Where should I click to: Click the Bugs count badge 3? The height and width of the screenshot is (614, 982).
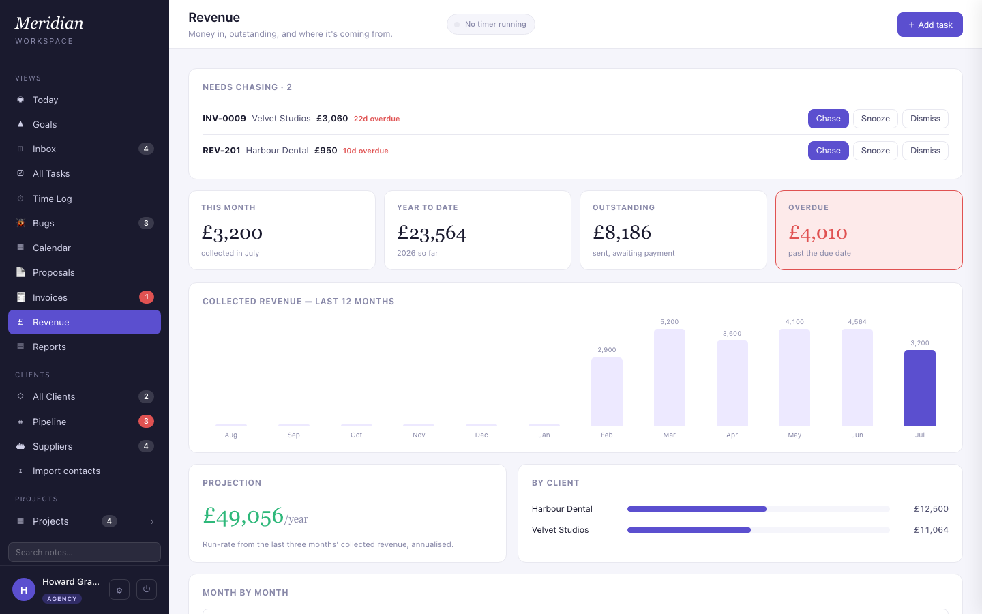pos(146,223)
